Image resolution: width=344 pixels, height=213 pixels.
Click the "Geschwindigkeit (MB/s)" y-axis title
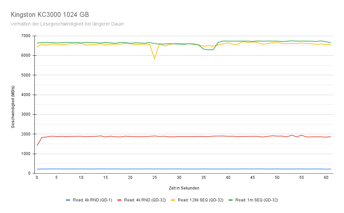pos(13,105)
